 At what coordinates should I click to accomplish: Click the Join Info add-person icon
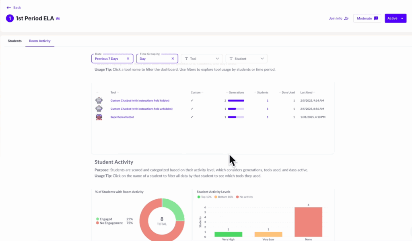click(x=346, y=18)
